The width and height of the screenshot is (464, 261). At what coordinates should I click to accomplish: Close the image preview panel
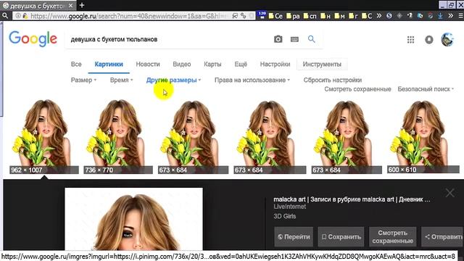[x=449, y=193]
